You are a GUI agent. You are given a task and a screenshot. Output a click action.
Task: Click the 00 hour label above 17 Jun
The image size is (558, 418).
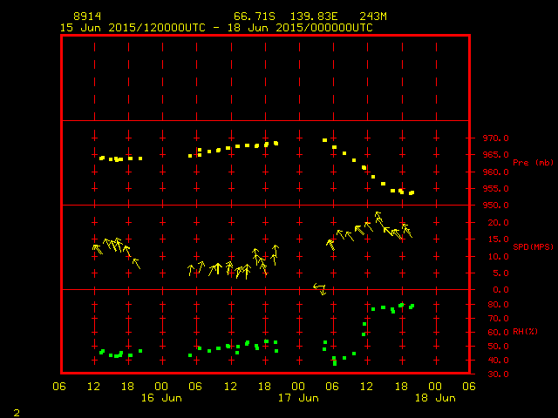pyautogui.click(x=298, y=387)
